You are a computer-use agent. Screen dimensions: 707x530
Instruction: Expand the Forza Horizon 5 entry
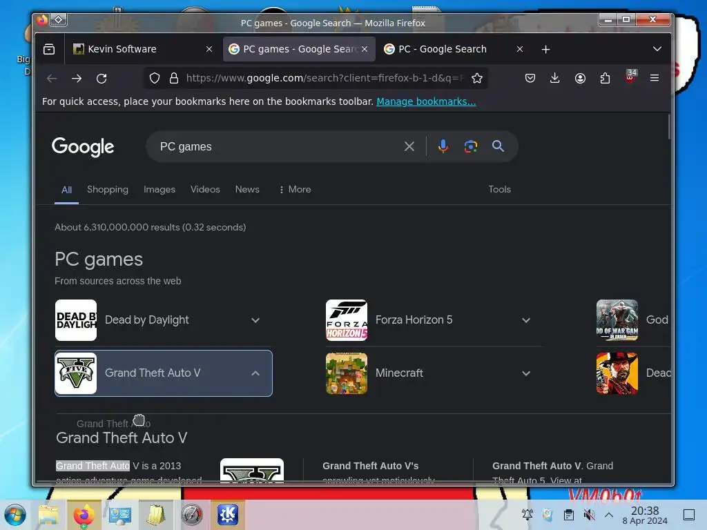[526, 320]
